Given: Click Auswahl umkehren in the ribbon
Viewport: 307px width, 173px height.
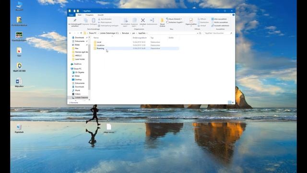Looking at the screenshot, I should point(220,25).
